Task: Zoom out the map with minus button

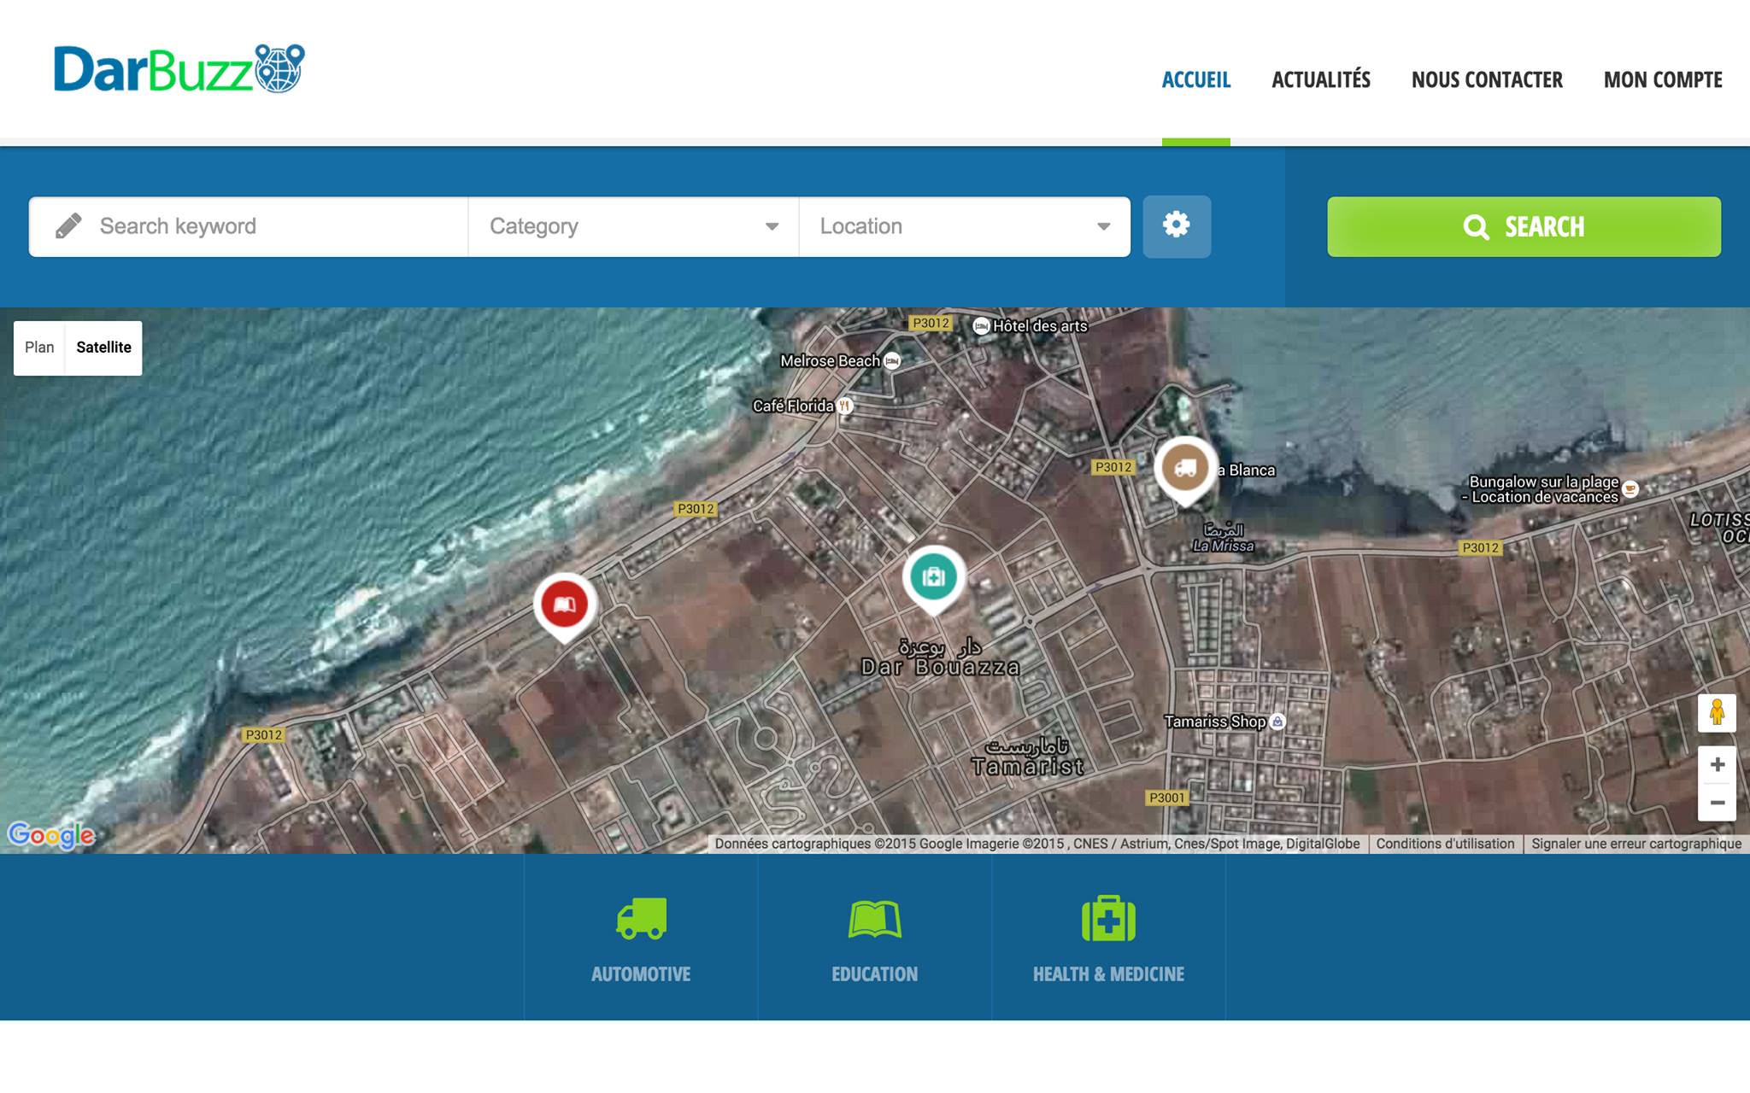Action: pos(1717,803)
